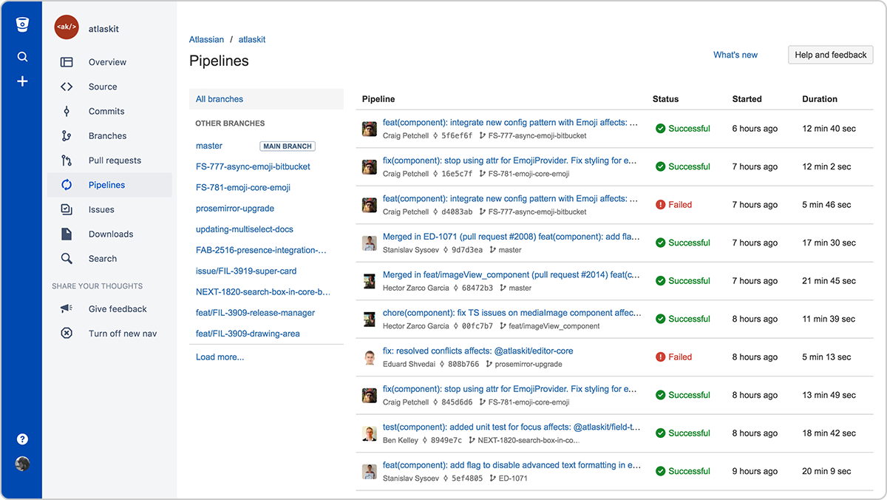Open the help question mark icon
The width and height of the screenshot is (887, 500).
coord(22,439)
